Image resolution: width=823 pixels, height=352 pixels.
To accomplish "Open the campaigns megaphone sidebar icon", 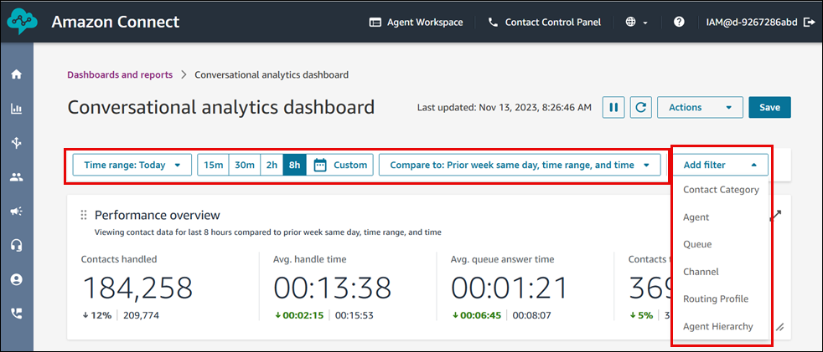I will pyautogui.click(x=16, y=212).
